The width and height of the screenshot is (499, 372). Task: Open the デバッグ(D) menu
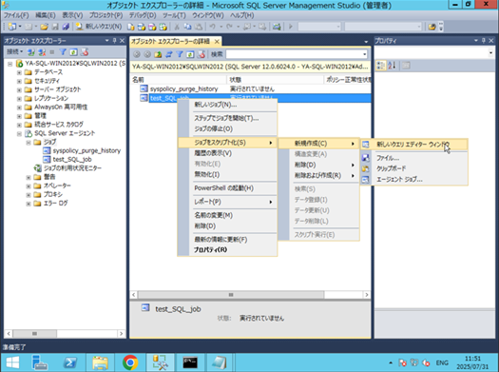click(x=143, y=15)
